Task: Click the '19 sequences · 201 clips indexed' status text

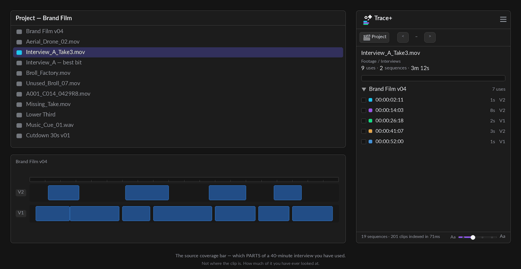Action: tap(400, 237)
